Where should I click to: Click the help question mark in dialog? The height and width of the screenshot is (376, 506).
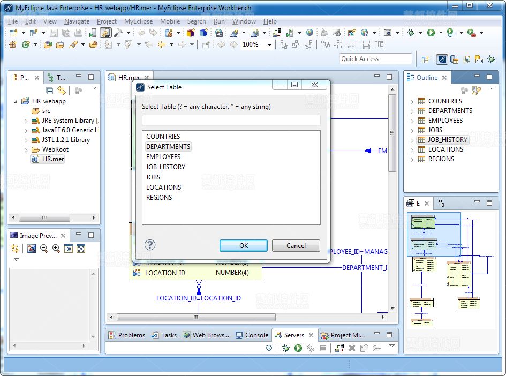[x=150, y=245]
